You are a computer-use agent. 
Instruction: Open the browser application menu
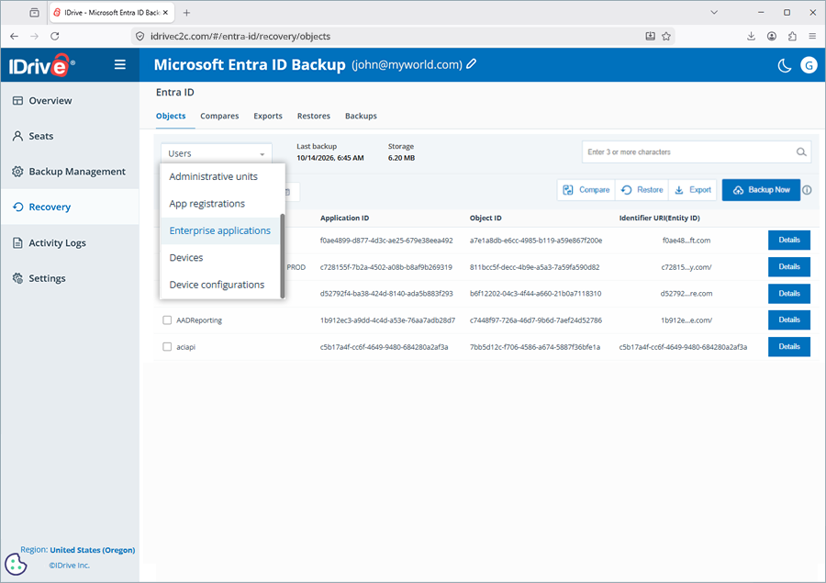[812, 36]
